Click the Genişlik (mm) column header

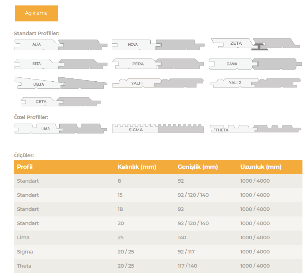pyautogui.click(x=198, y=167)
